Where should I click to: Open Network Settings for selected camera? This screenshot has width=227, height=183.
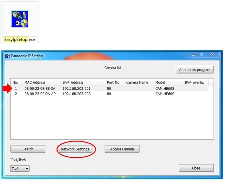tap(75, 149)
